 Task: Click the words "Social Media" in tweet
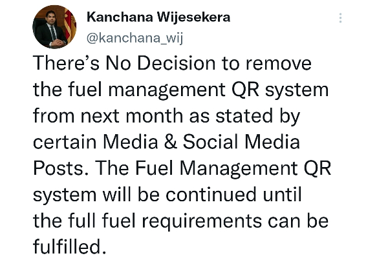coord(241,142)
